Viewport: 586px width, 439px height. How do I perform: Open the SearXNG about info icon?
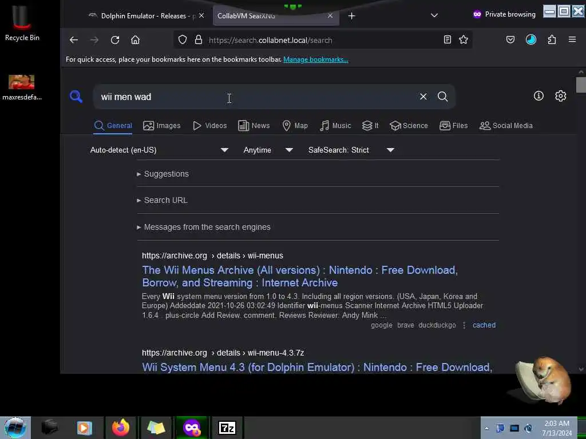(538, 96)
